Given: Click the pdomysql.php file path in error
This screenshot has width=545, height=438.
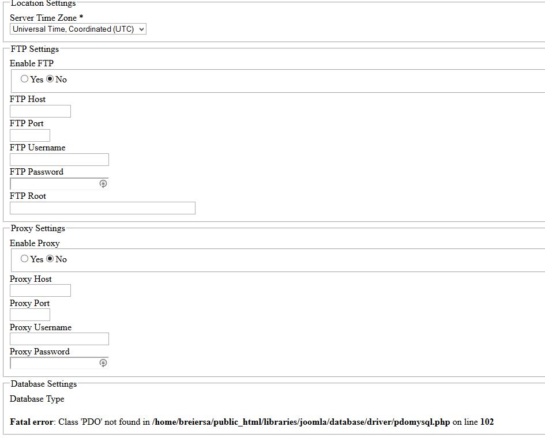Looking at the screenshot, I should coord(301,422).
